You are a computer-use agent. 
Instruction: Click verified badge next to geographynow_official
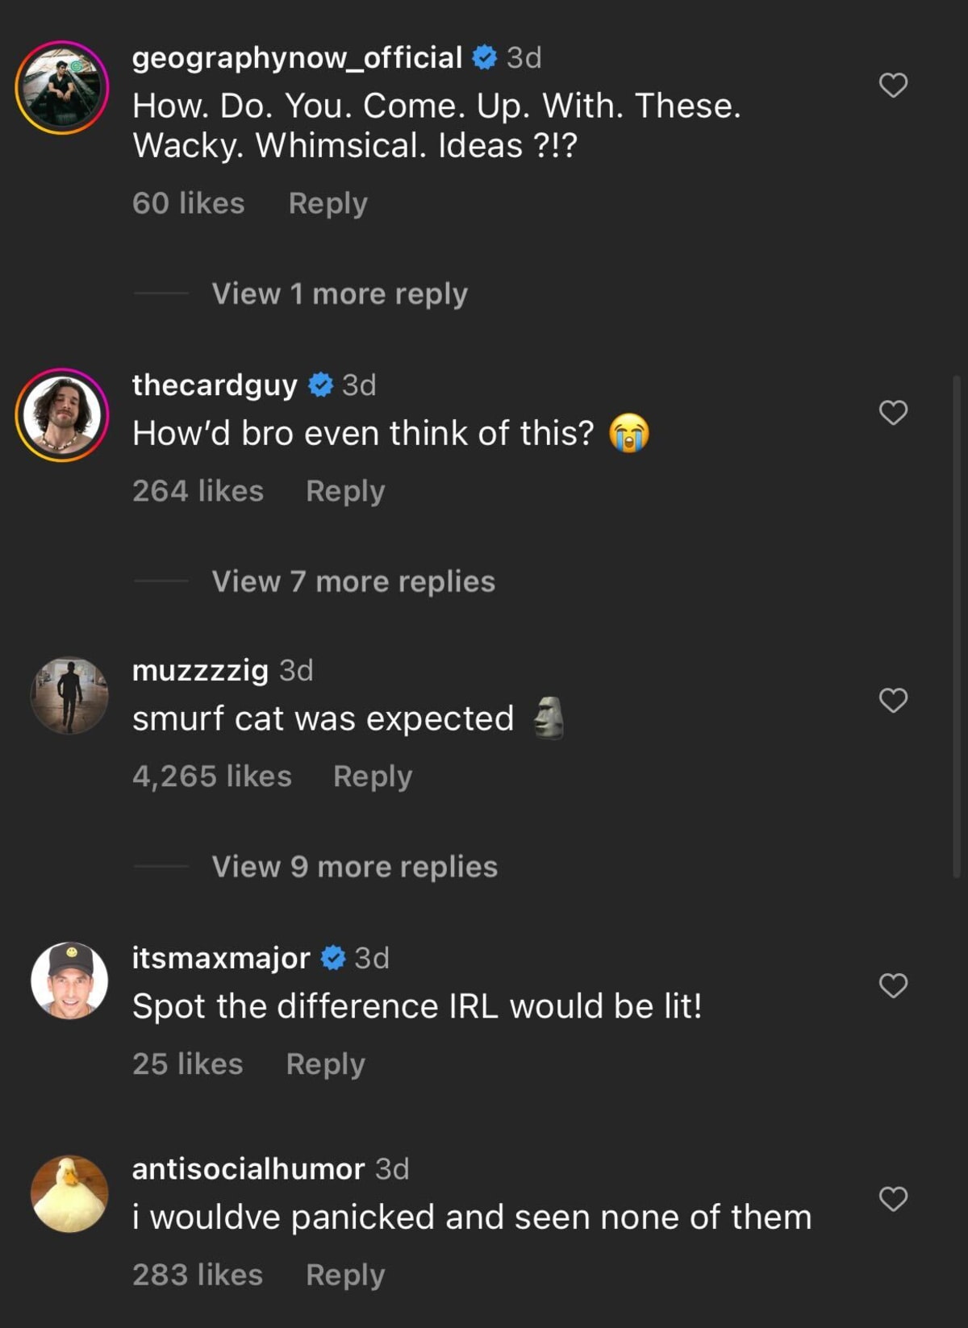(483, 58)
